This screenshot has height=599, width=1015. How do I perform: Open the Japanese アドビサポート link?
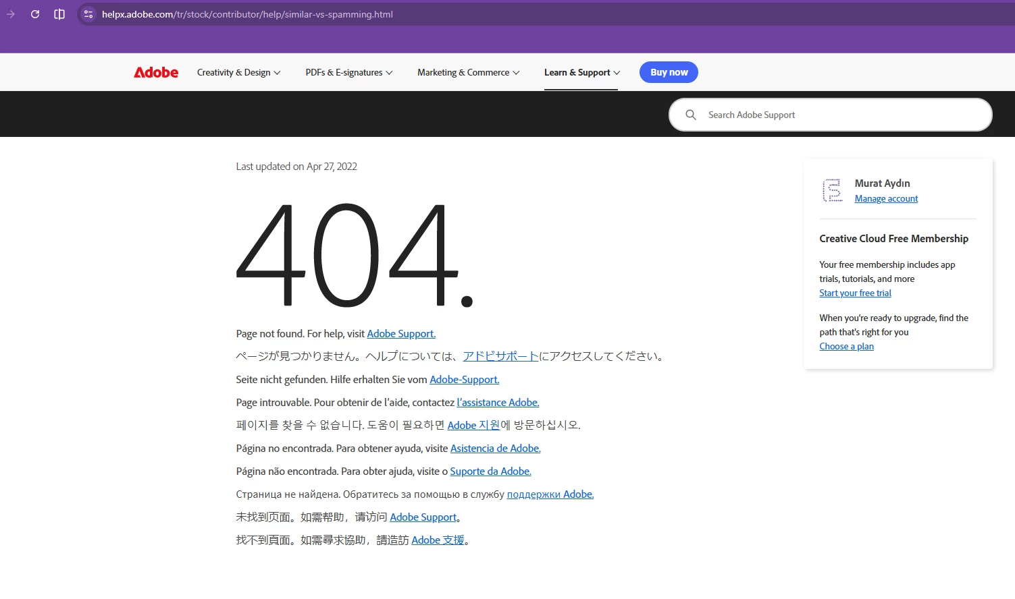[500, 356]
